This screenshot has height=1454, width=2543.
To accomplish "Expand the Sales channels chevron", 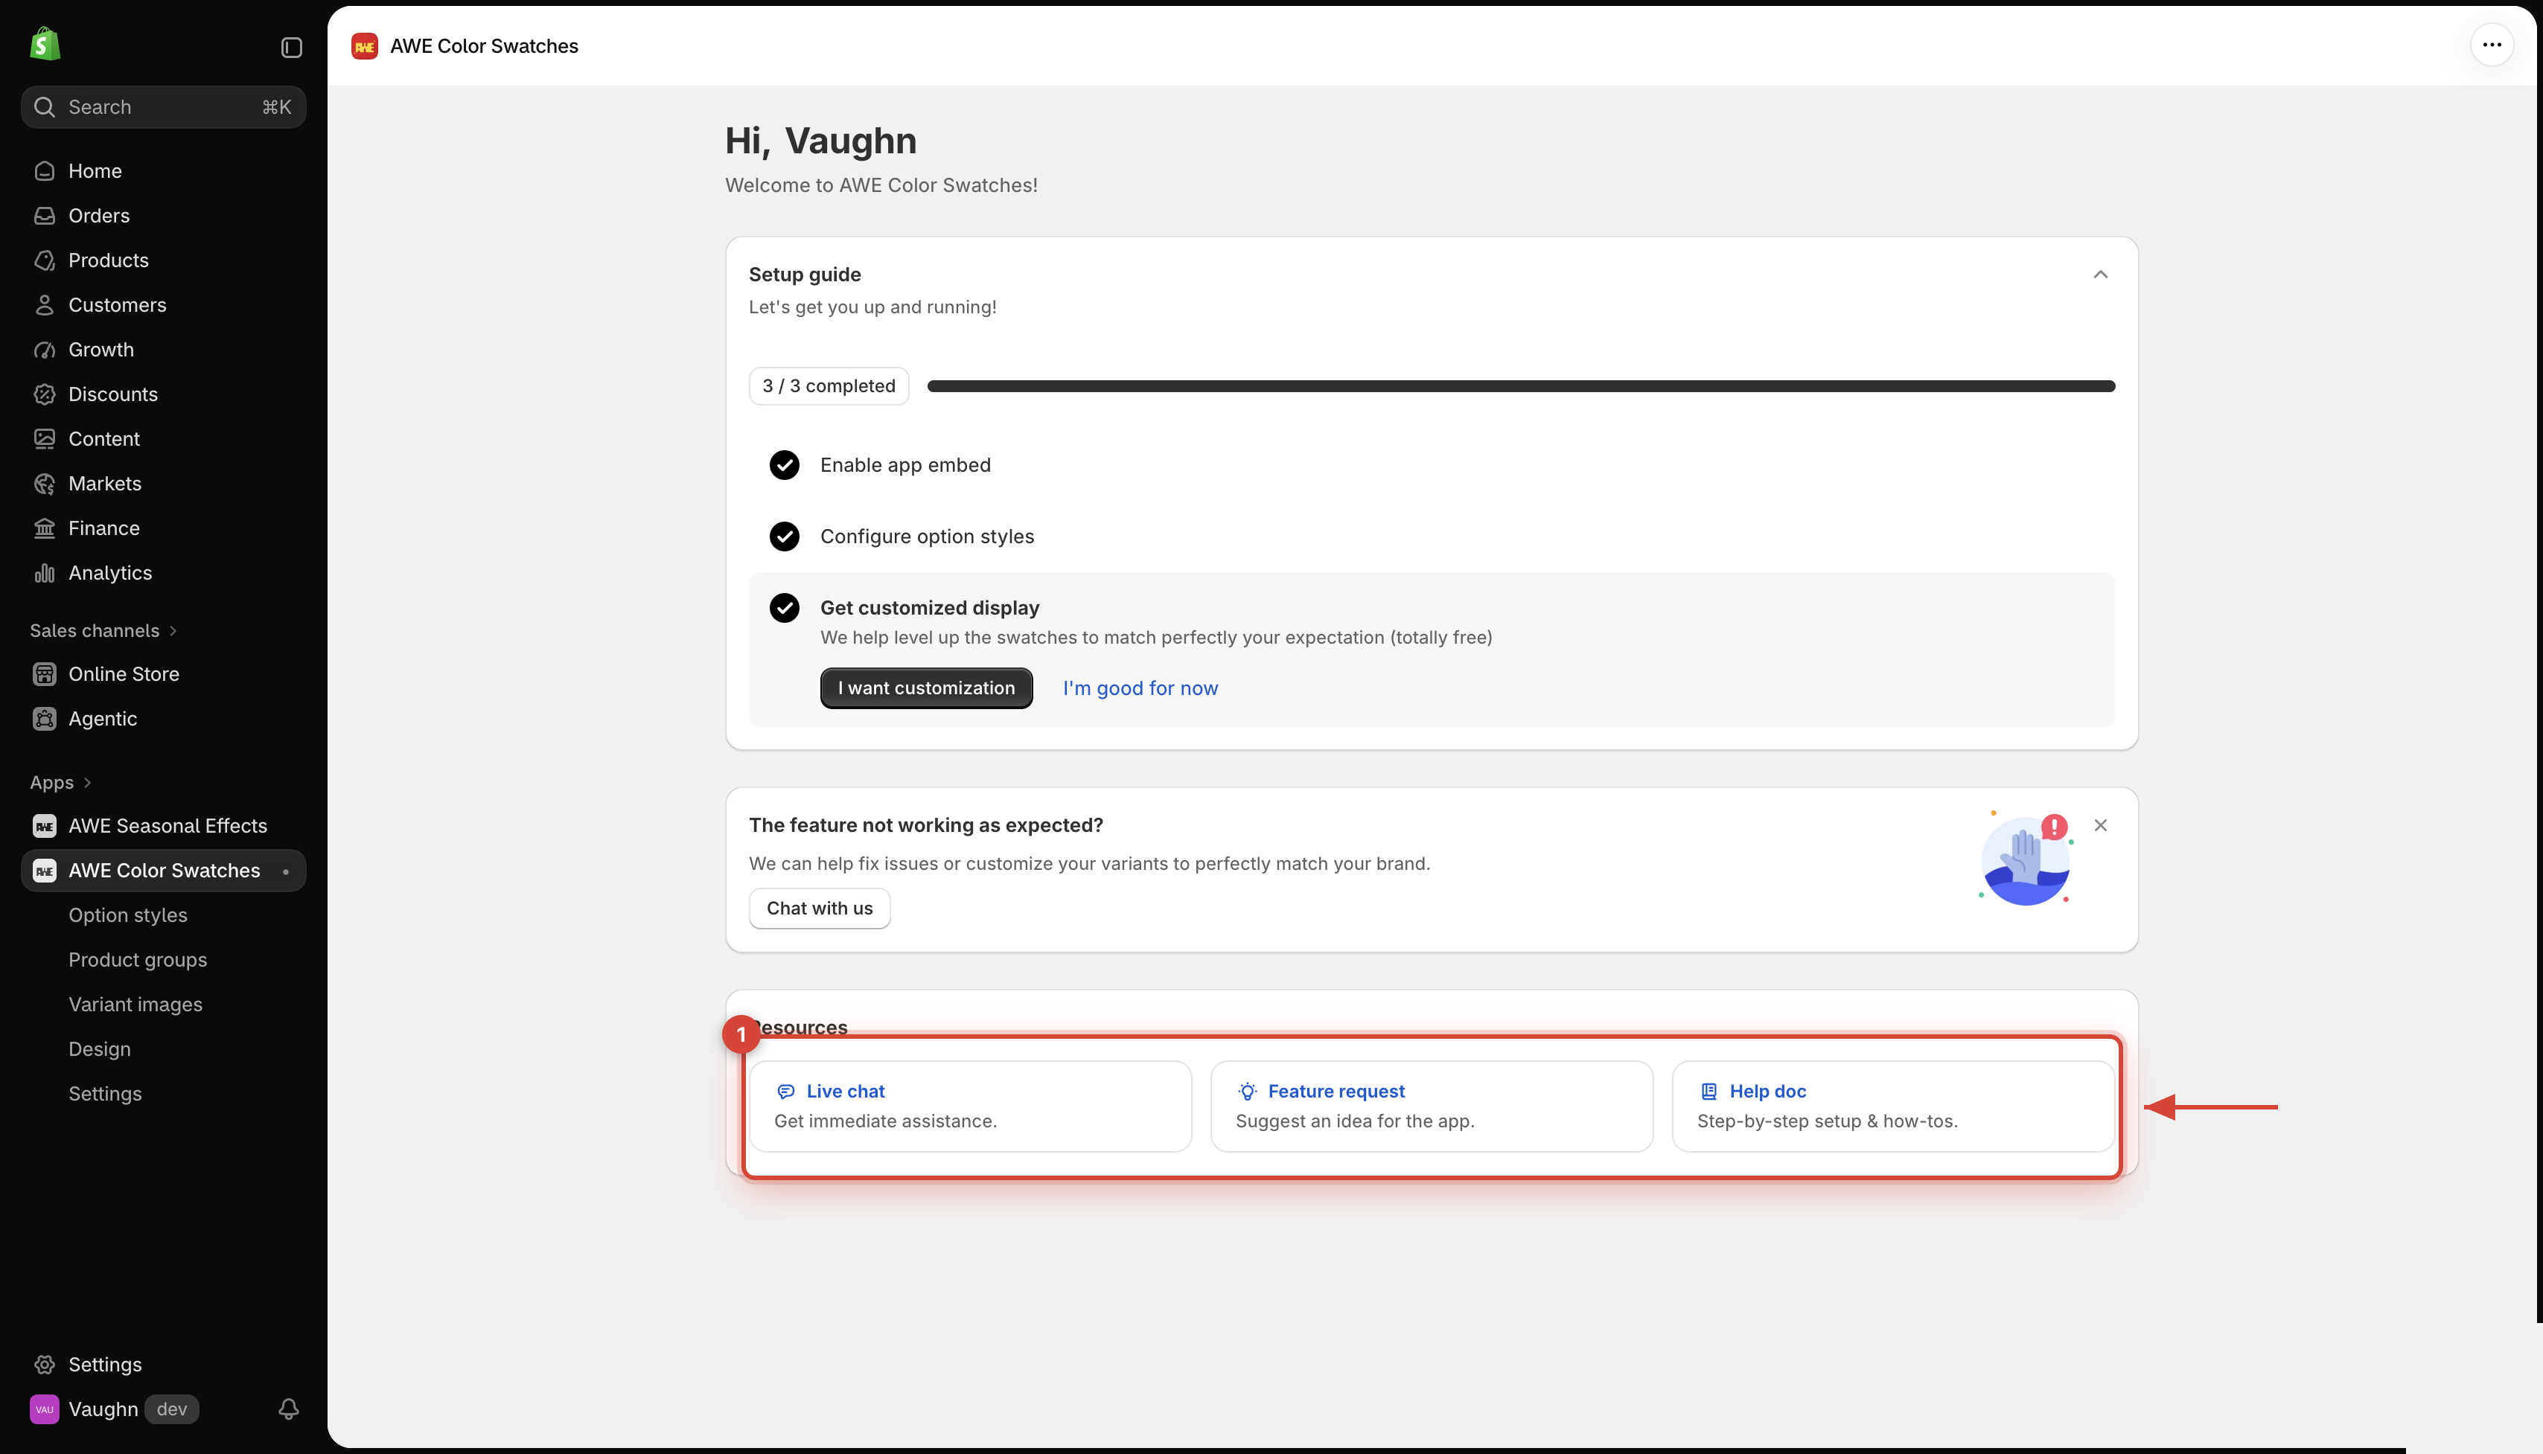I will pos(173,631).
